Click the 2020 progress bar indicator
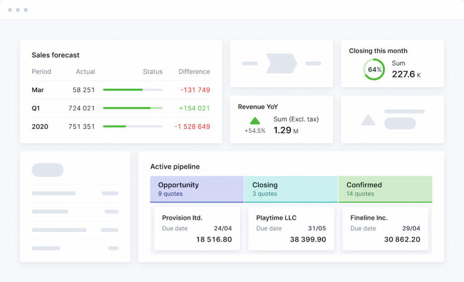The height and width of the screenshot is (282, 464). (x=132, y=126)
